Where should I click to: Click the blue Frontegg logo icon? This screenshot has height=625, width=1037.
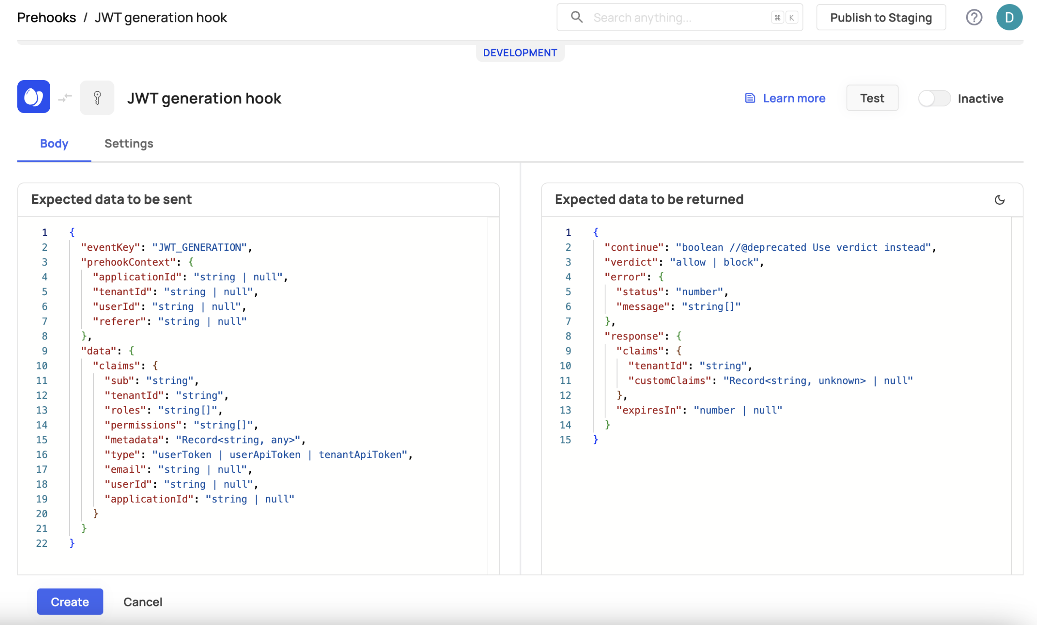click(33, 97)
